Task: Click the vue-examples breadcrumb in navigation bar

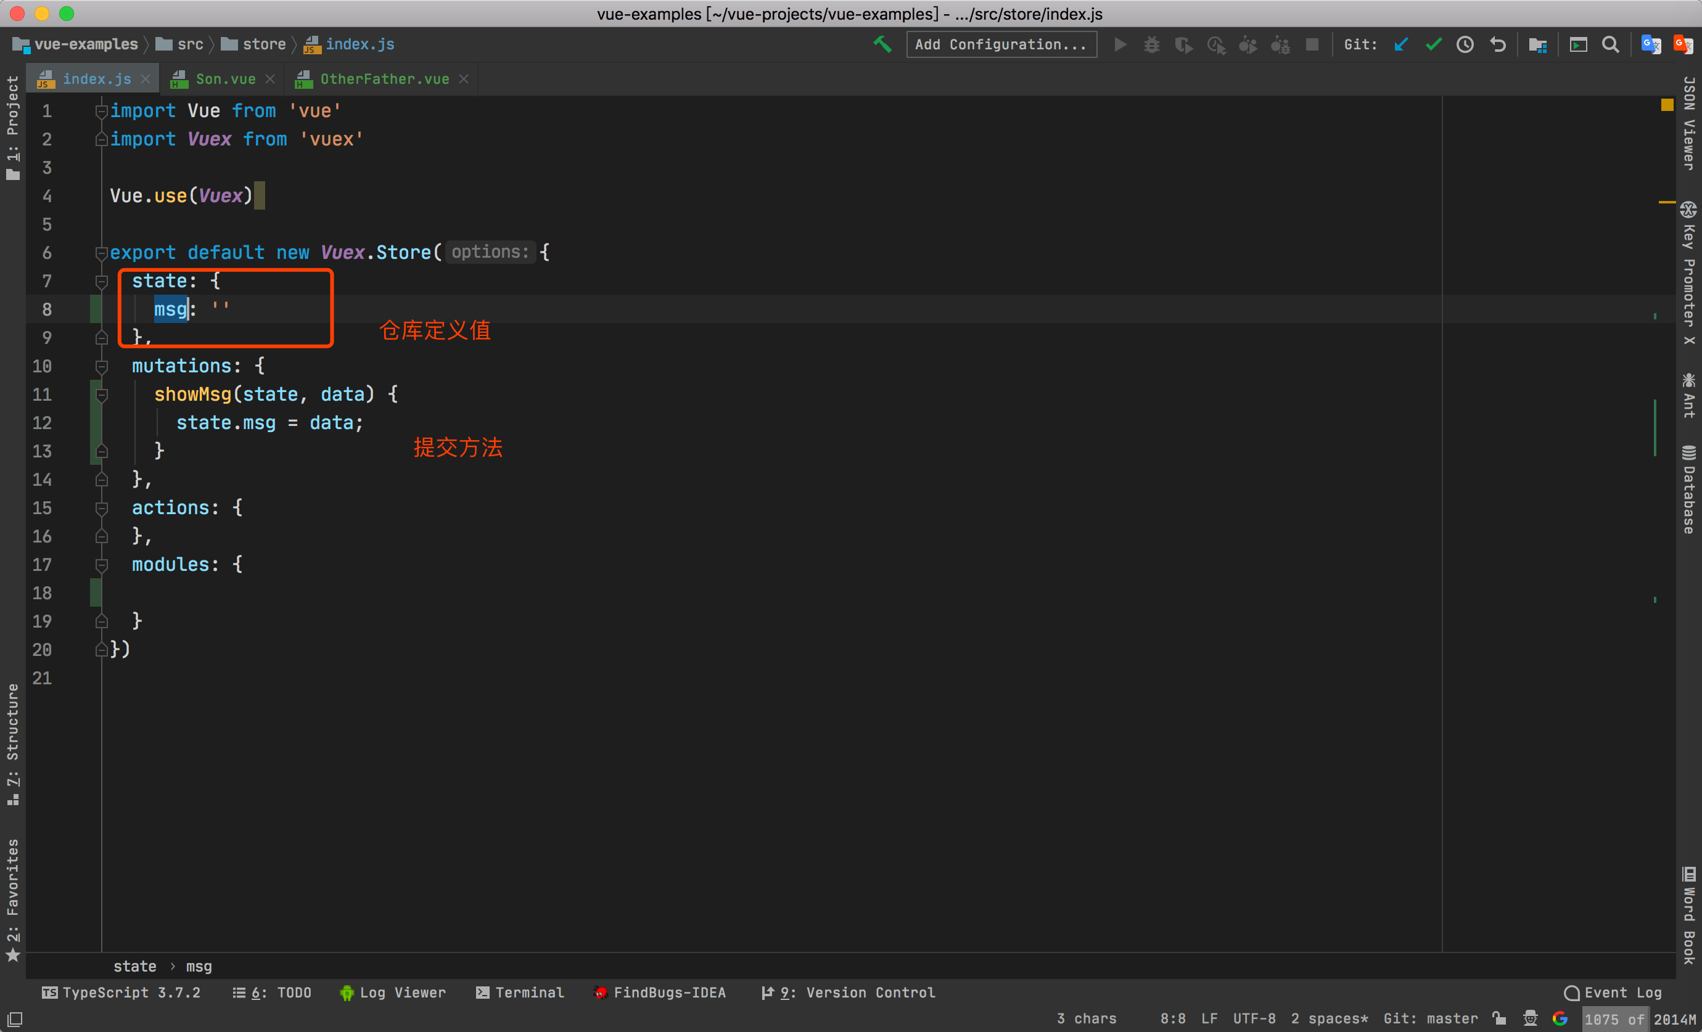Action: [75, 44]
